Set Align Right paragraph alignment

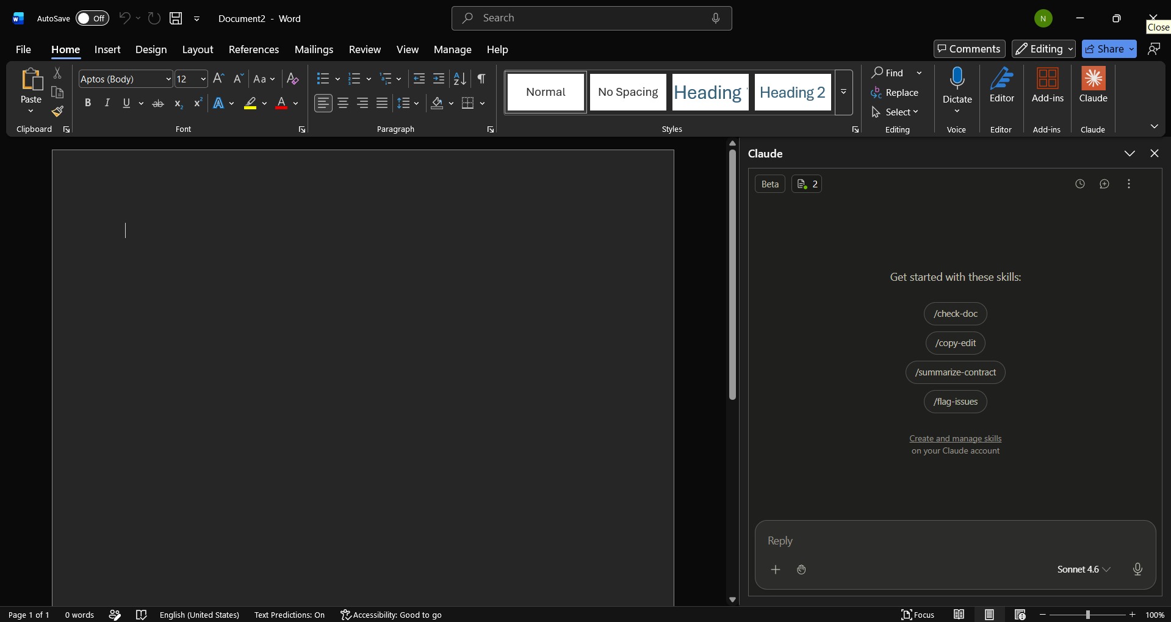(362, 103)
